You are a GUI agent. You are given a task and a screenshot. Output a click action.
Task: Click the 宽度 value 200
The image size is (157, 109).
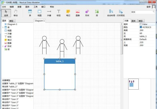pos(141,45)
